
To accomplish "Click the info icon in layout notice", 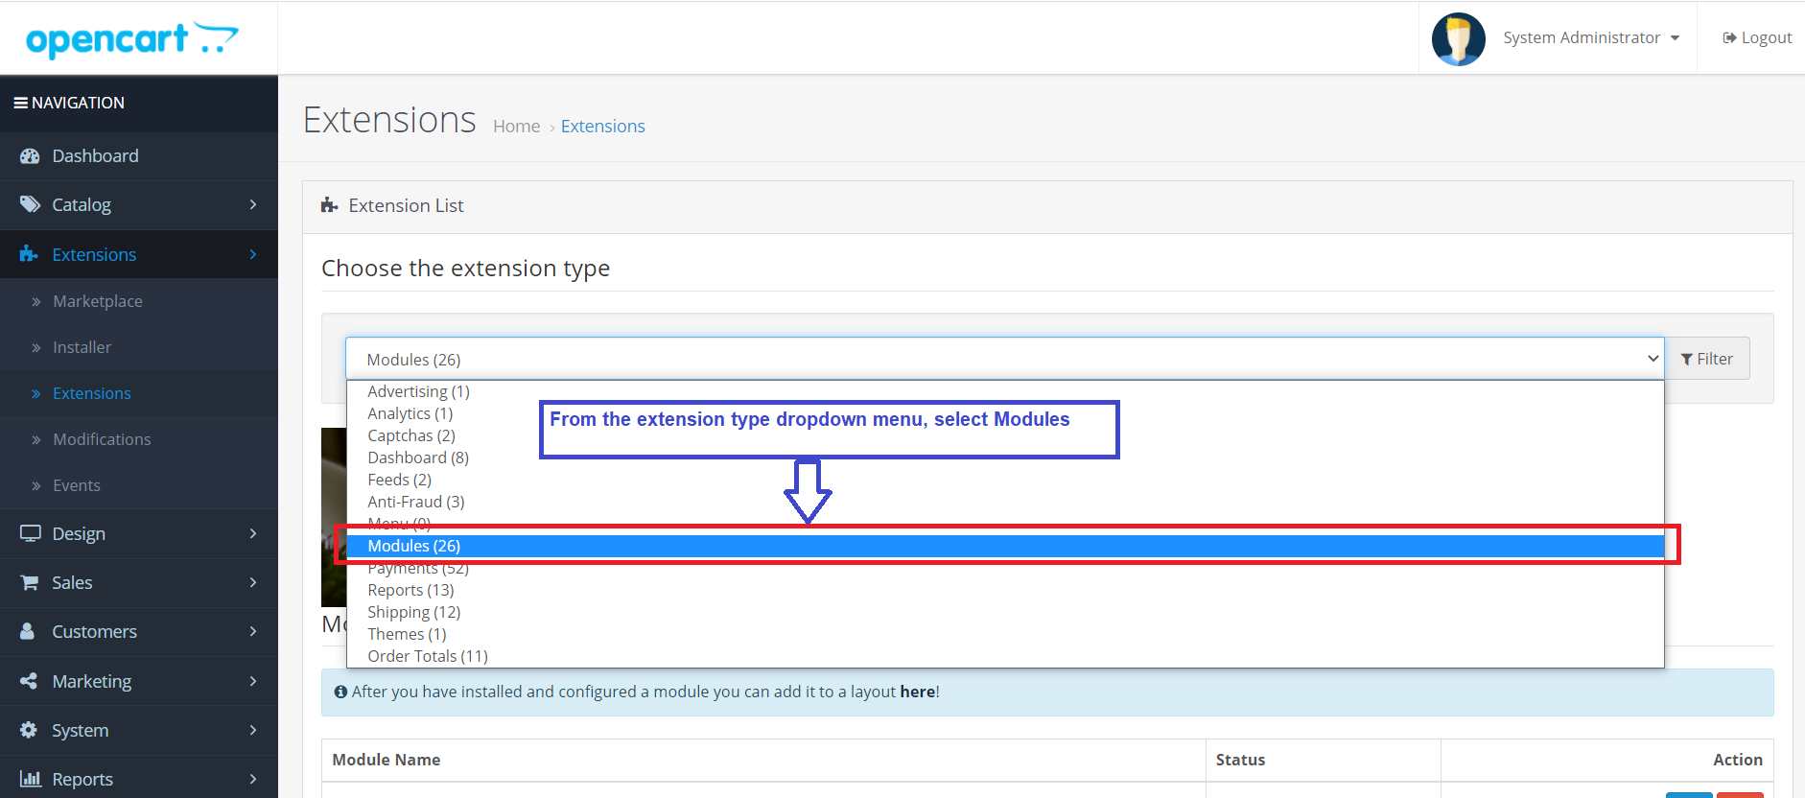I will pos(340,692).
